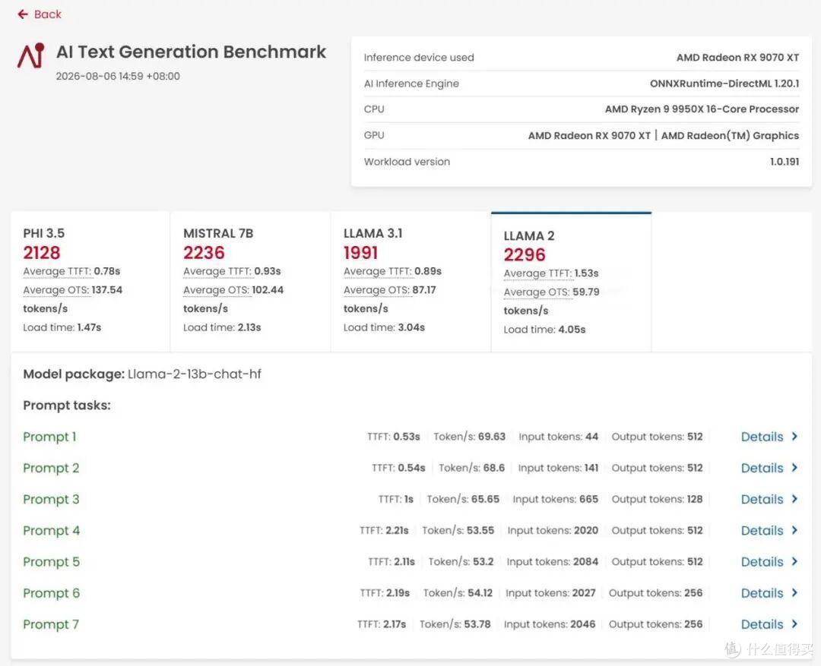Click Output tokens 128 in Prompt 3 row
Viewport: 821px width, 666px height.
pyautogui.click(x=657, y=500)
